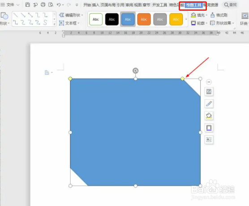Viewport: 249px width, 206px height.
Task: Click the bottom-center resize handle of shape
Action: (135, 186)
